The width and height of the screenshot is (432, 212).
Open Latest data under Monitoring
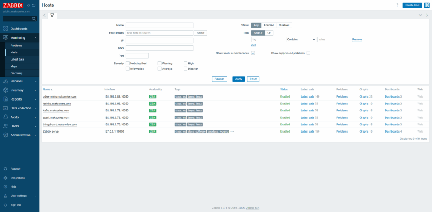coord(17,59)
